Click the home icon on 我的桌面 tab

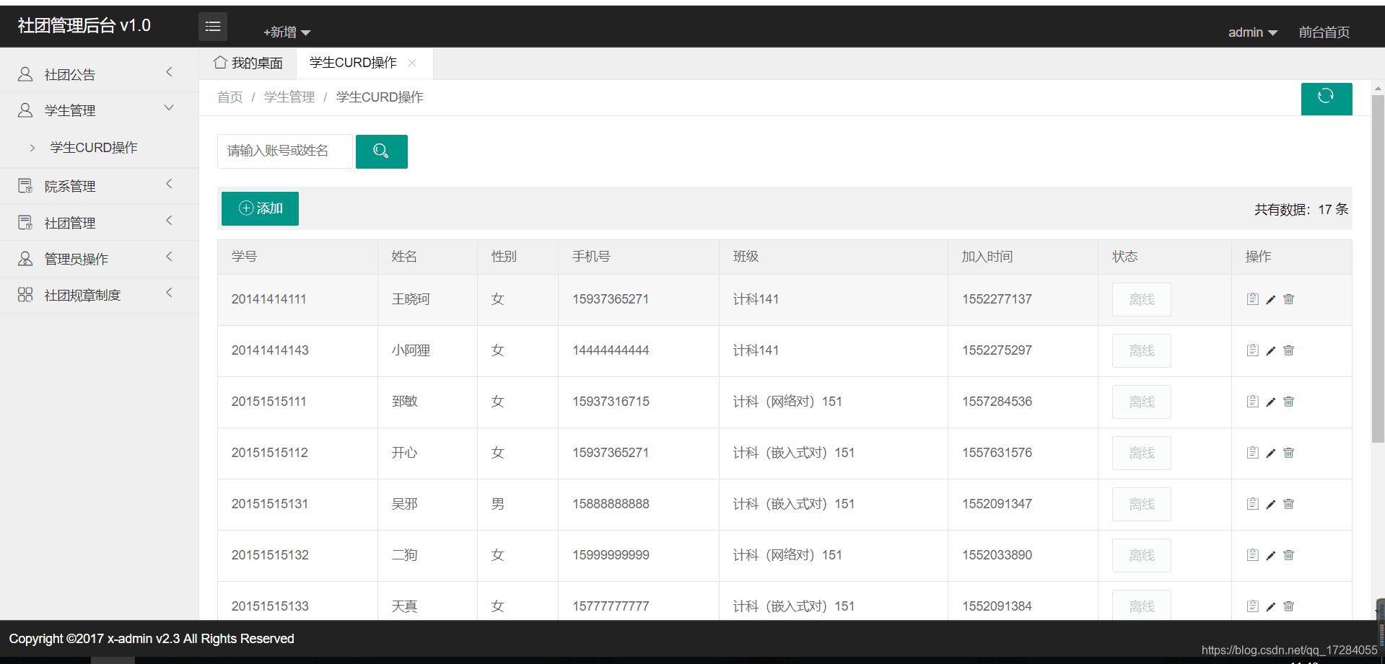tap(221, 63)
